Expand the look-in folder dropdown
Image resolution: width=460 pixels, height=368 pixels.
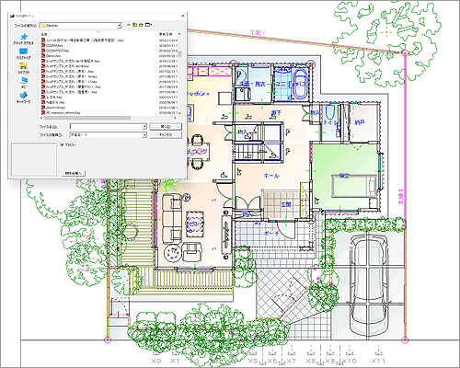coord(119,26)
